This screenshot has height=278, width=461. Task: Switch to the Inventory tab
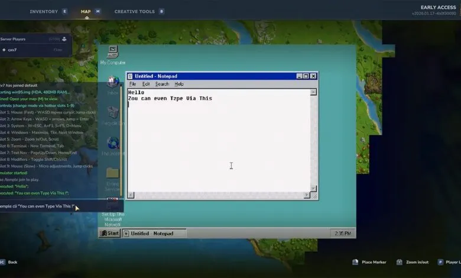(44, 11)
